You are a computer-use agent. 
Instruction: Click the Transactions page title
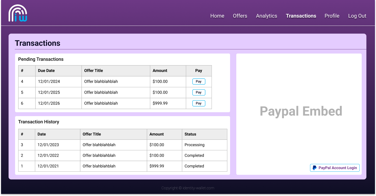point(38,43)
